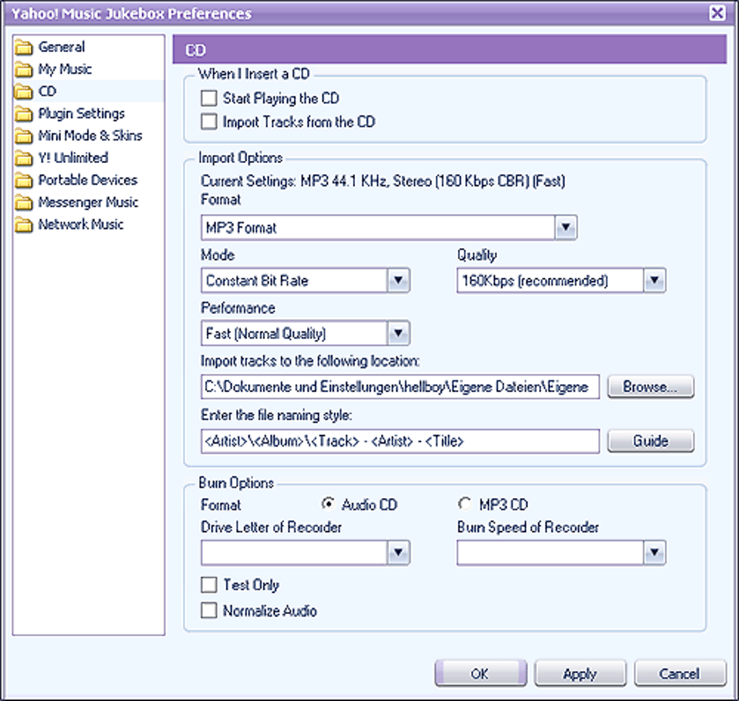Open the Mini Mode & Skins folder icon
The image size is (739, 701).
tap(25, 136)
